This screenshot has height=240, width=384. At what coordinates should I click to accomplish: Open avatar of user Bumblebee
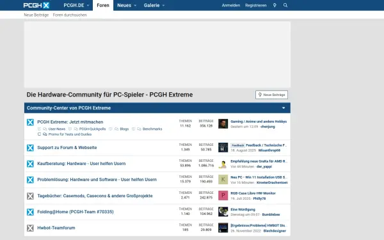pos(223,212)
